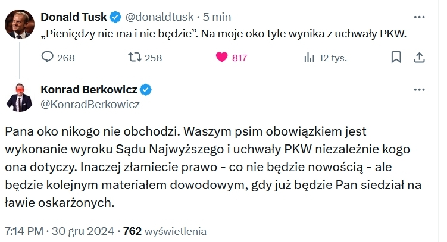The width and height of the screenshot is (447, 242).
Task: Click Konrad Berkowicz's verified badge
Action: point(145,90)
